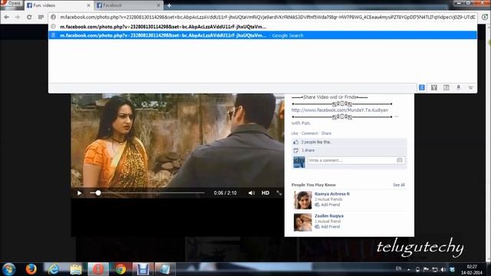Open the Opera menu button

[x=12, y=3]
